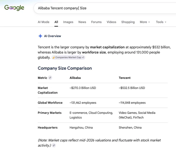
Task: Click the Primary Markets row label
Action: click(50, 113)
